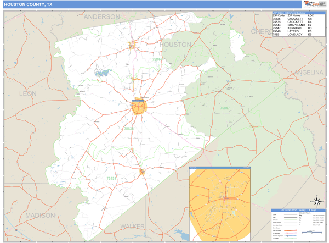329x243 pixels.
Task: Select the LATEXO row in the ZIP index
Action: point(299,31)
